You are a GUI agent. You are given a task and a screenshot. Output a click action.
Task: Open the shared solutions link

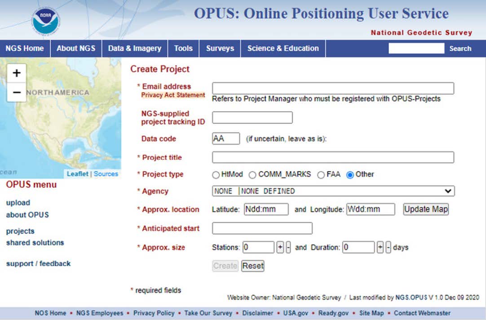[35, 243]
